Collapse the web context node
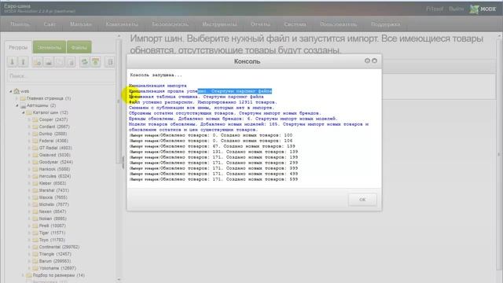 10,91
